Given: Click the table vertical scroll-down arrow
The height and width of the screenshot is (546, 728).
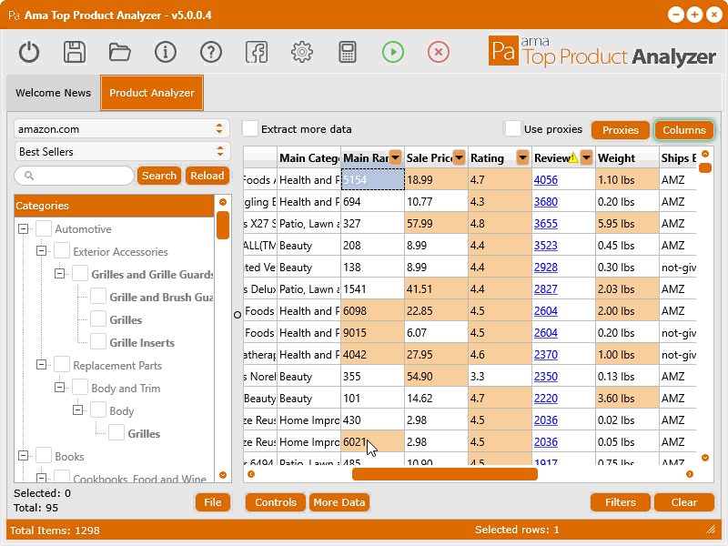Looking at the screenshot, I should coord(705,458).
